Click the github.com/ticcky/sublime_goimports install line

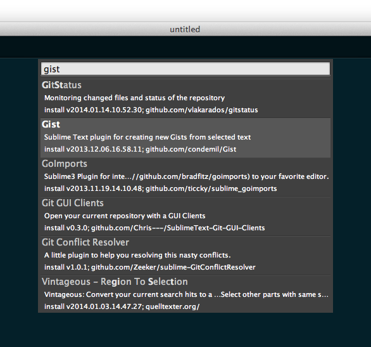tap(160, 188)
